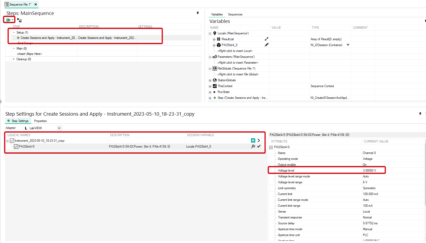Select the Operating mode Voltage value
The image size is (426, 243).
pos(368,159)
